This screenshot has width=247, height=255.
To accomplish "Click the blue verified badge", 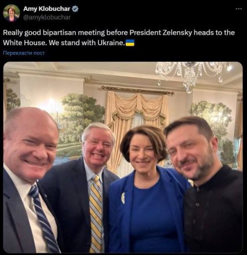I will (x=75, y=9).
